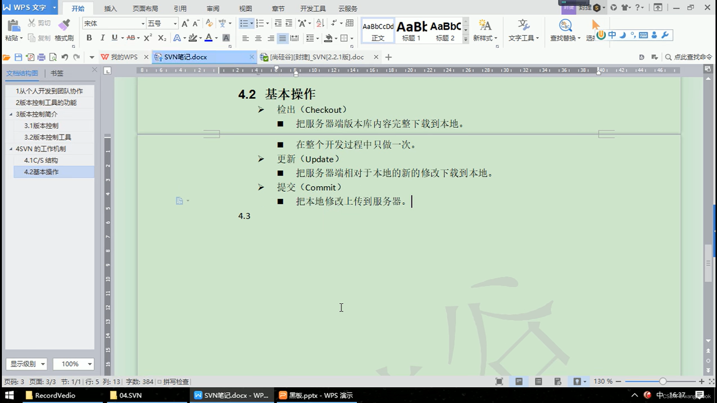Image resolution: width=717 pixels, height=403 pixels.
Task: Click the Save icon in quick access toolbar
Action: (x=18, y=57)
